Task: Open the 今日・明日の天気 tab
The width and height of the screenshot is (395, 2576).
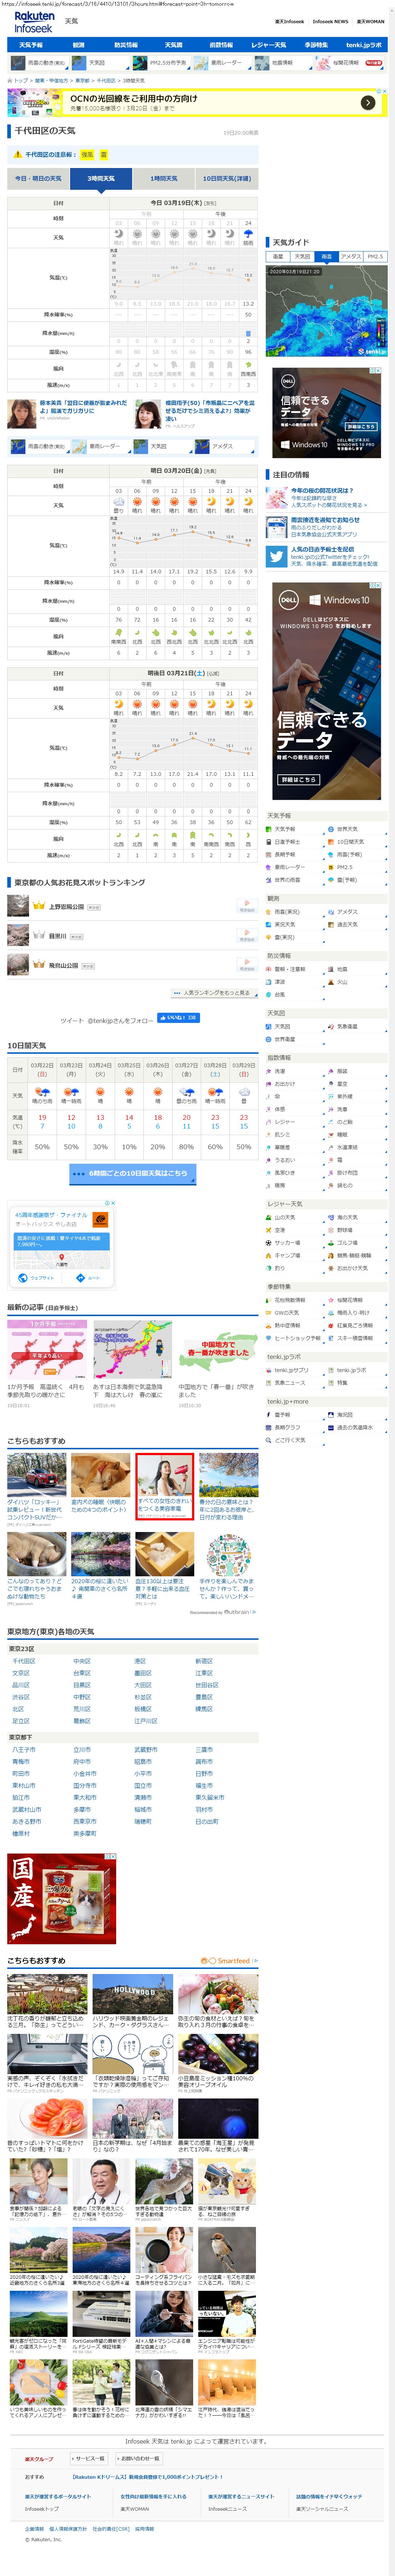Action: [x=38, y=179]
